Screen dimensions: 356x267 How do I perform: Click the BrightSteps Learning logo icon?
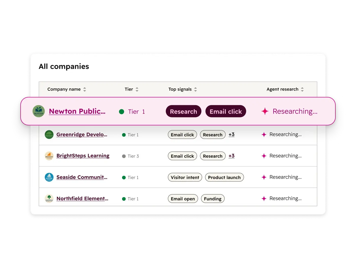(x=49, y=156)
